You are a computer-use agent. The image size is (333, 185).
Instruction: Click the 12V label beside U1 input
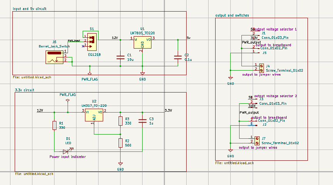coord(115,38)
